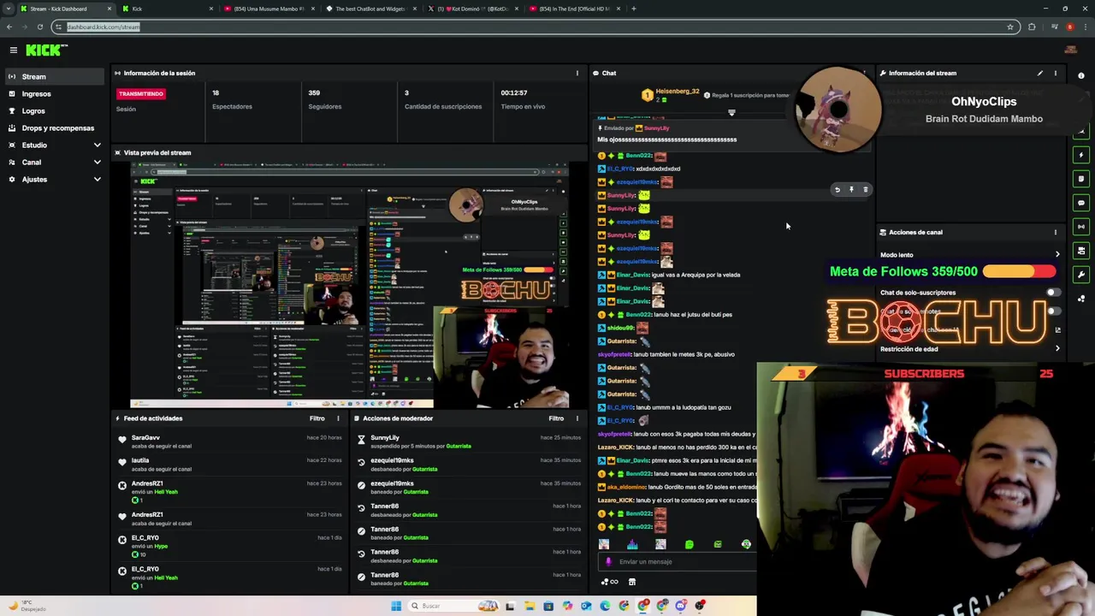Click the Enviar un mensaje input field
This screenshot has width=1095, height=616.
coord(676,562)
